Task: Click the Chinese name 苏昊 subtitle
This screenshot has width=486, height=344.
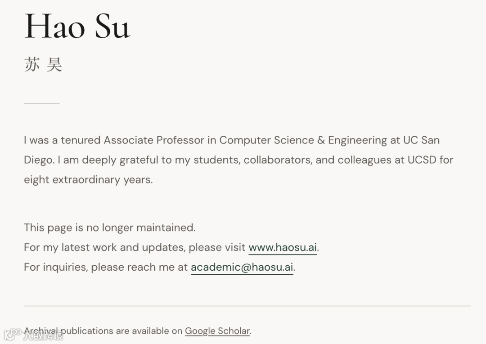Action: 43,65
